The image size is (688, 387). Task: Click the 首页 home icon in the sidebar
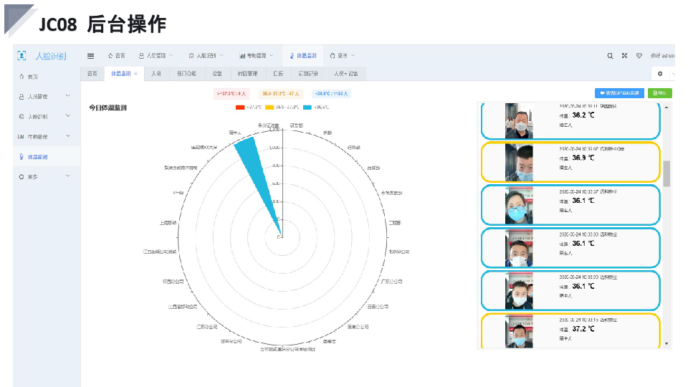tap(21, 77)
